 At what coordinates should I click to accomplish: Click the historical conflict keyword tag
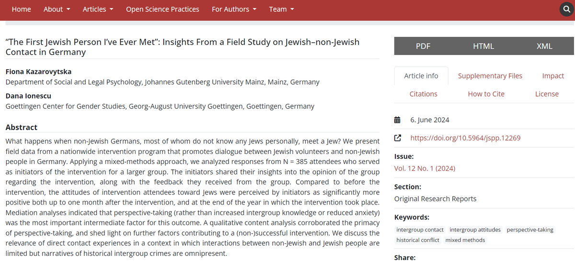coord(418,240)
